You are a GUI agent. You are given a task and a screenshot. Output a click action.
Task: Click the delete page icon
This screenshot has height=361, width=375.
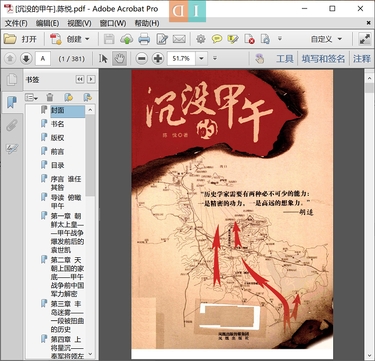pyautogui.click(x=249, y=39)
